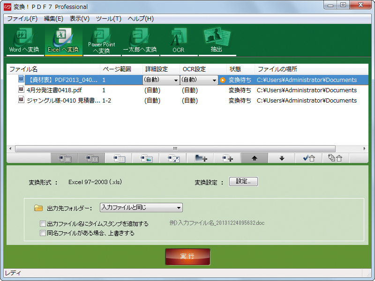Enable timestamp in output file name checkbox
This screenshot has width=375, height=281.
(43, 224)
